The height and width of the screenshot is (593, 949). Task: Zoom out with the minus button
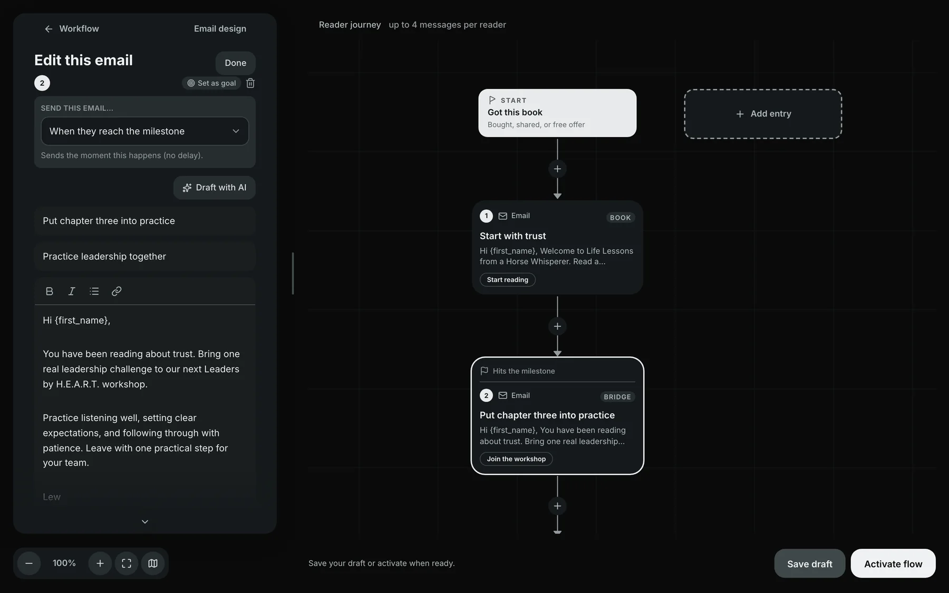29,563
